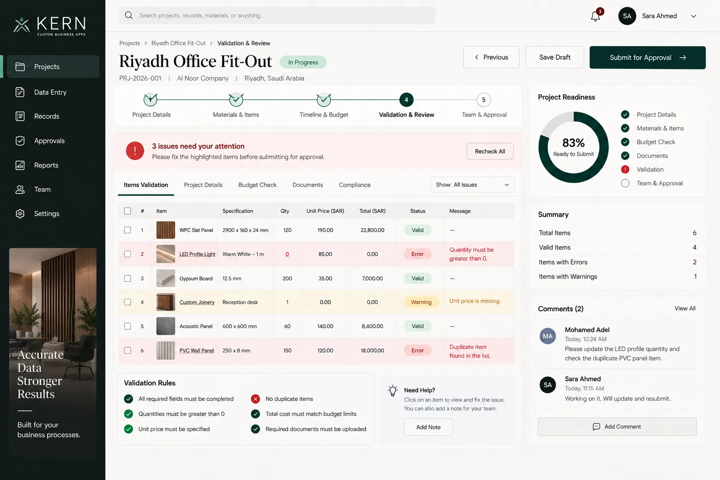The image size is (720, 480).
Task: Click the Records list icon
Action: click(20, 116)
